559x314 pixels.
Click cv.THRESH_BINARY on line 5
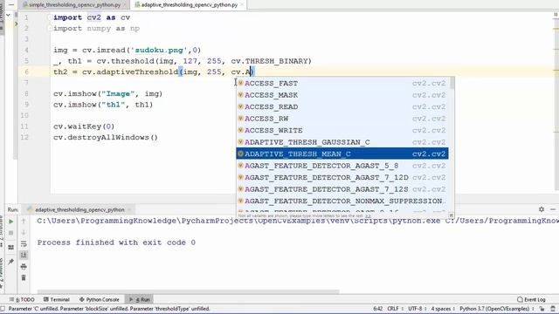(269, 61)
